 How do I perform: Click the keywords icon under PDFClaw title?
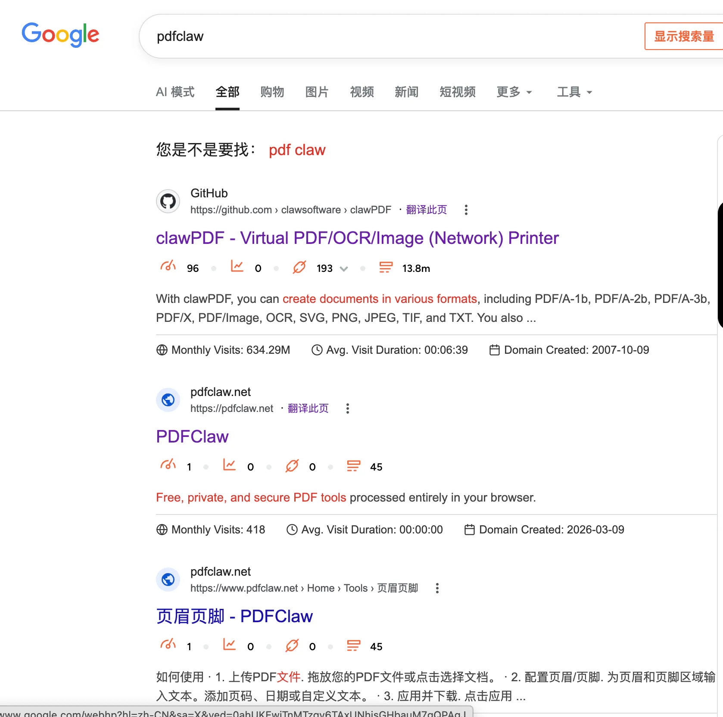pyautogui.click(x=354, y=466)
